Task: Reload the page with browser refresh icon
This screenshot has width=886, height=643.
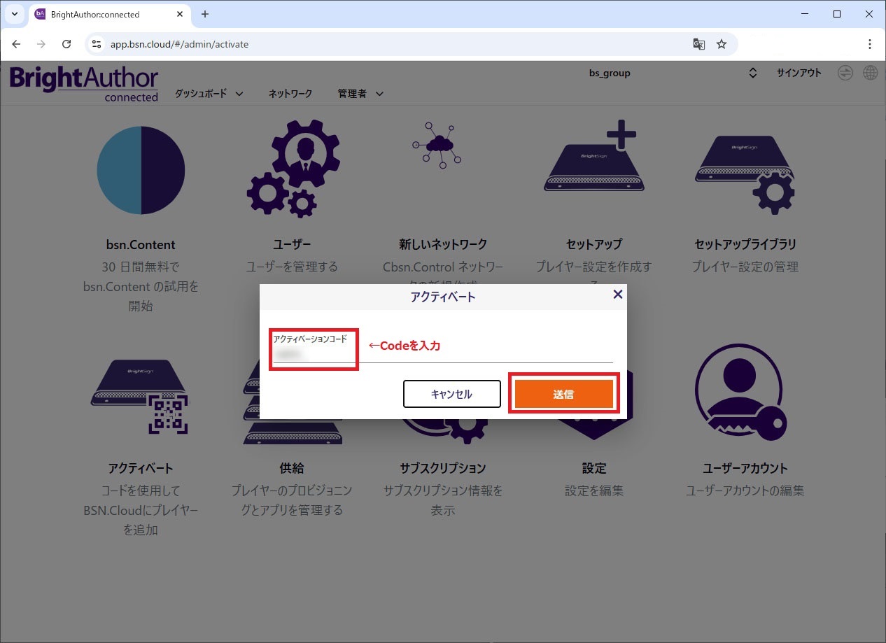Action: (x=66, y=44)
